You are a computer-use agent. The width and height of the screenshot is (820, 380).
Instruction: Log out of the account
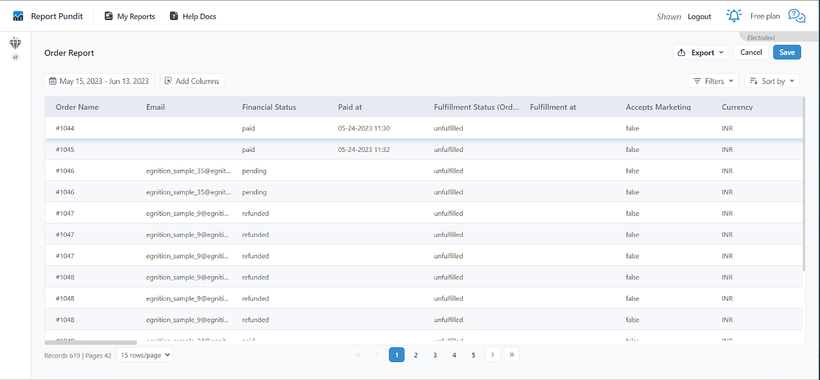point(700,16)
